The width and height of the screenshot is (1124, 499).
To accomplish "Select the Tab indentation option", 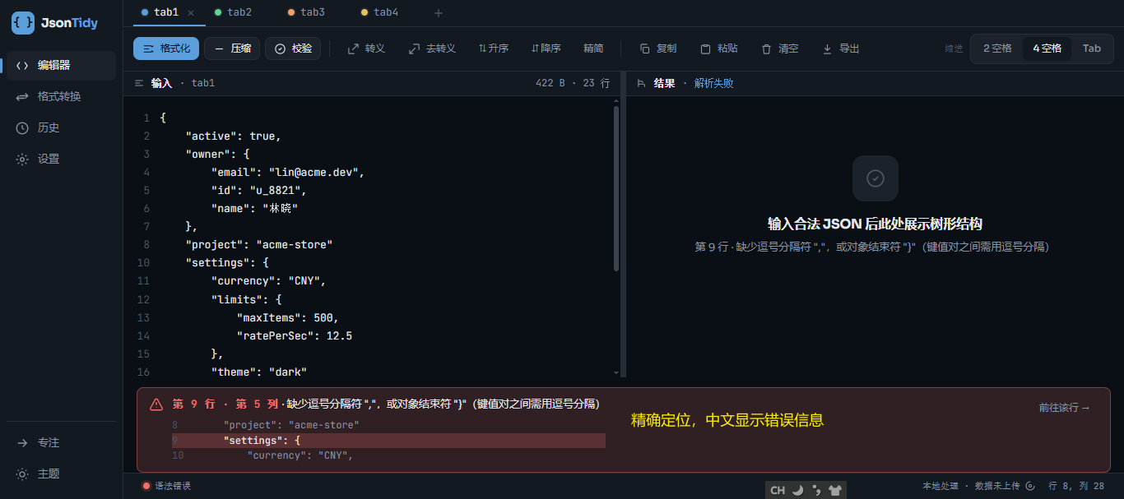I will pyautogui.click(x=1092, y=49).
